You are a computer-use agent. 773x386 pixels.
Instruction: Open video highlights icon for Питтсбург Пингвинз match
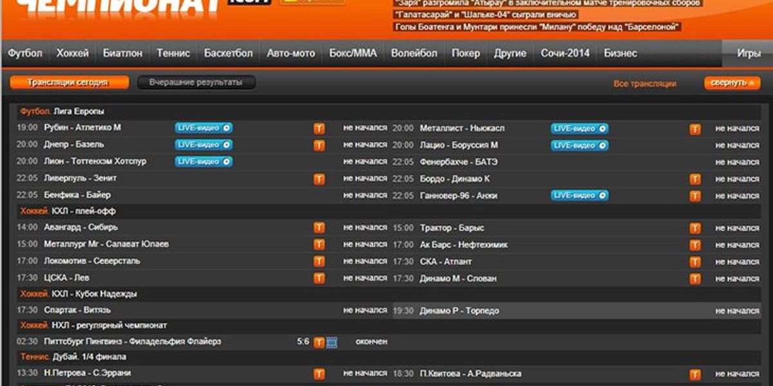[x=332, y=342]
